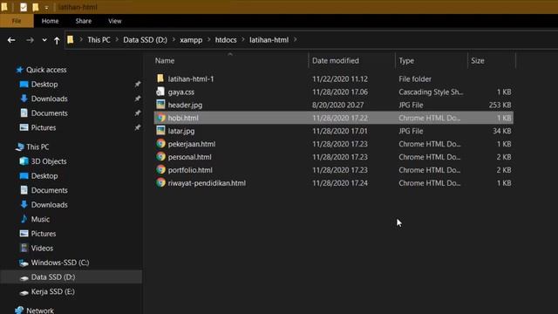
Task: Click the pin icon next to Desktop
Action: coord(138,85)
